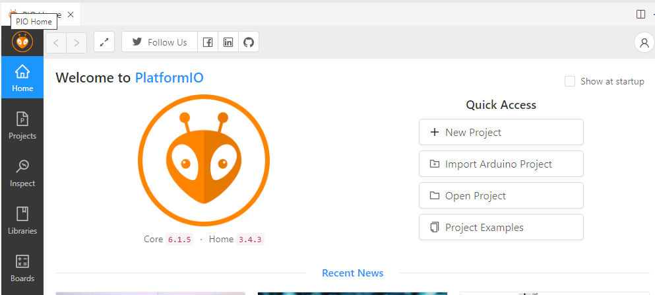This screenshot has width=655, height=295.
Task: Browse Project Examples
Action: (x=501, y=227)
